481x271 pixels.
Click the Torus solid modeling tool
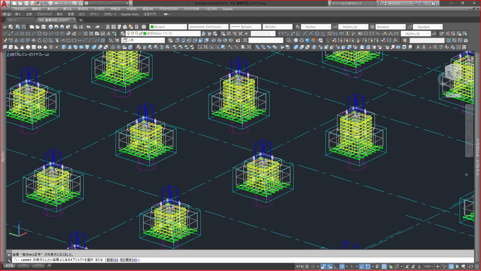pos(39,47)
